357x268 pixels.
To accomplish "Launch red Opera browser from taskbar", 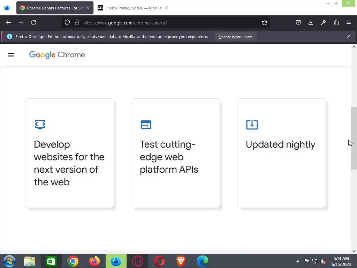I will tap(159, 261).
